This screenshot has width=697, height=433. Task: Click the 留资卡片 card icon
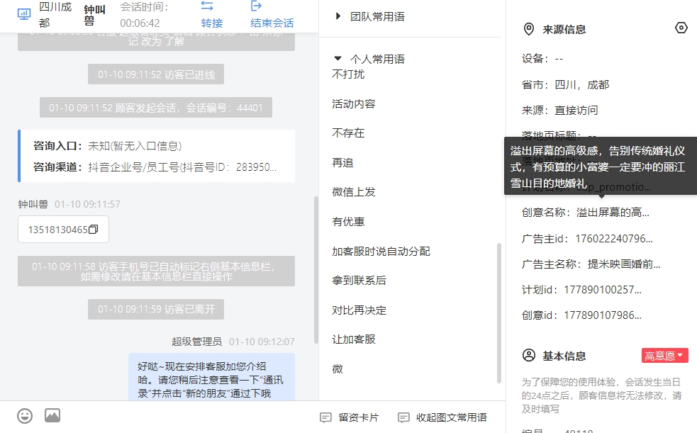(326, 417)
